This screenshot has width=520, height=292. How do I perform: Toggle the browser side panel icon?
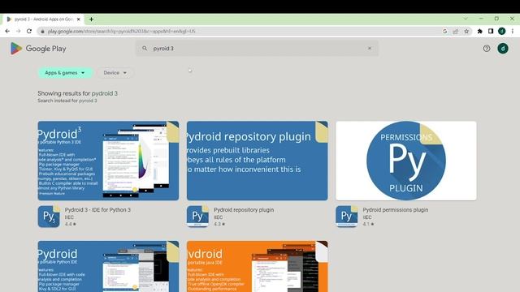coord(491,31)
